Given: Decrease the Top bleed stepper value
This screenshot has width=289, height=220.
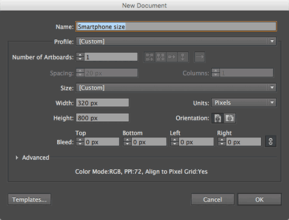Looking at the screenshot, I should (80, 144).
